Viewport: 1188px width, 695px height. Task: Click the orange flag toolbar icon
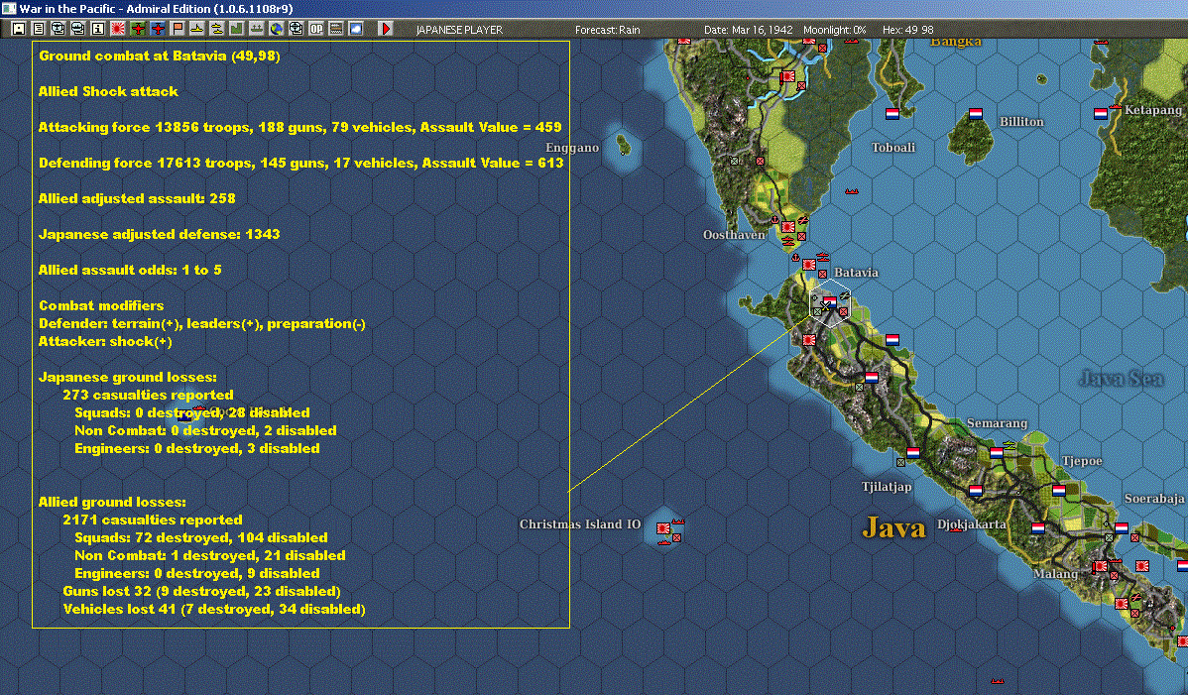click(178, 29)
